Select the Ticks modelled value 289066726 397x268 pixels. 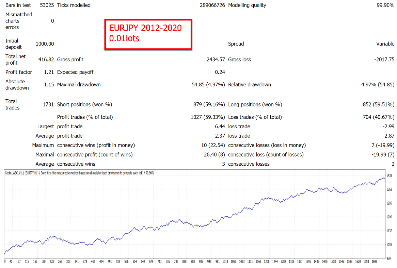(208, 5)
